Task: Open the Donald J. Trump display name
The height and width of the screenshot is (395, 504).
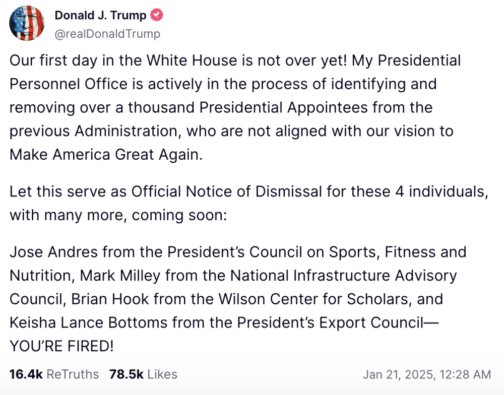Action: click(x=100, y=16)
